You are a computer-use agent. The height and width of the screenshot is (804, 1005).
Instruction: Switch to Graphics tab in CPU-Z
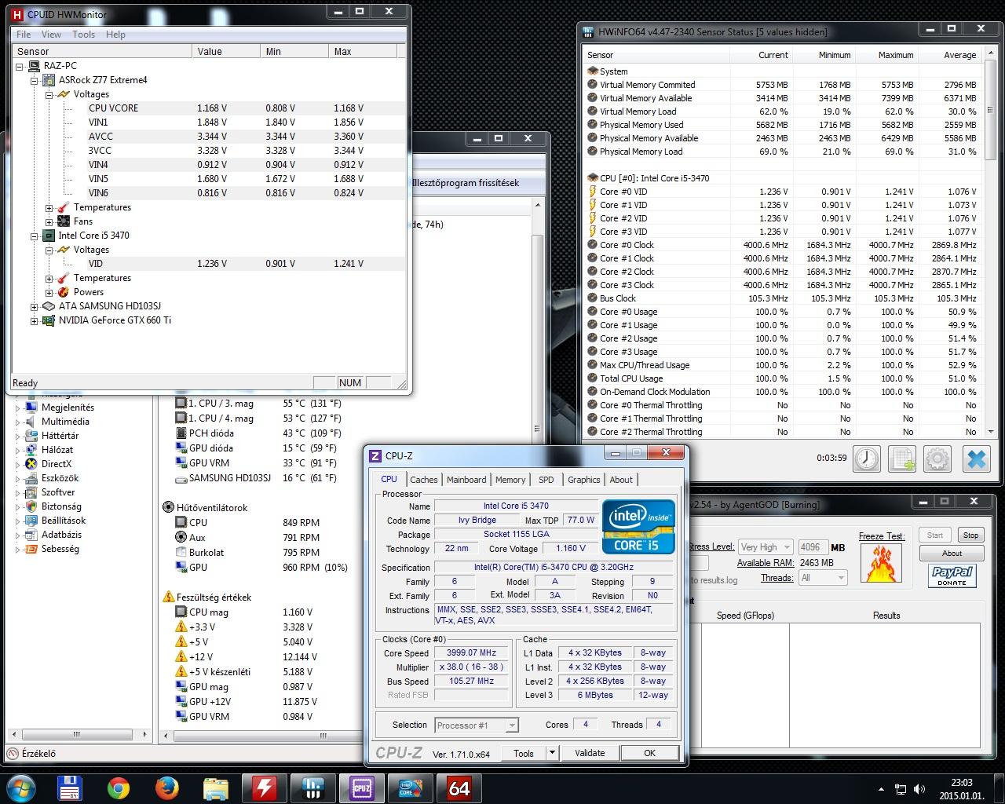583,480
